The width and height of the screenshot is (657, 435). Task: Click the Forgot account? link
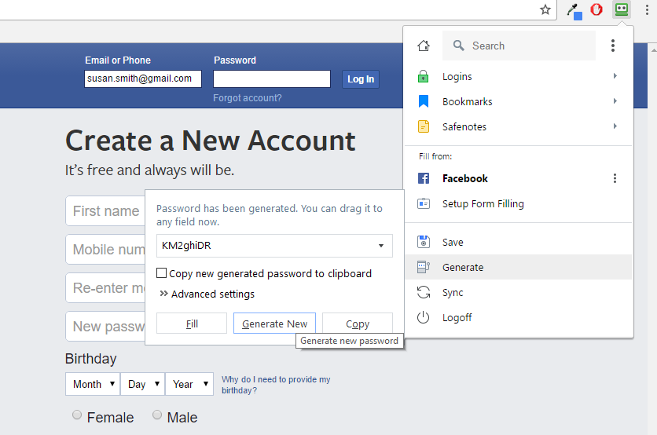(247, 98)
